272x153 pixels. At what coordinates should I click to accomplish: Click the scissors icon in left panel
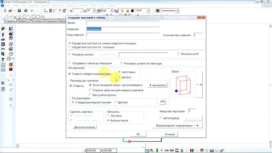[3, 83]
